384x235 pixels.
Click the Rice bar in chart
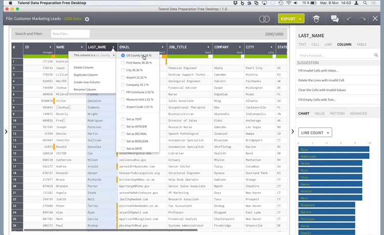click(x=333, y=150)
